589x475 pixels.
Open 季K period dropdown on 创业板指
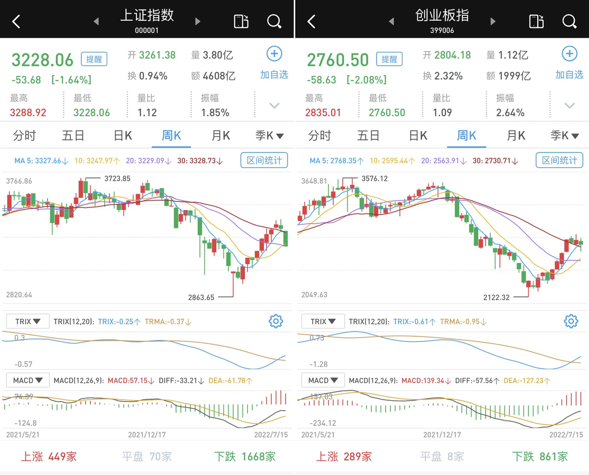pyautogui.click(x=565, y=135)
